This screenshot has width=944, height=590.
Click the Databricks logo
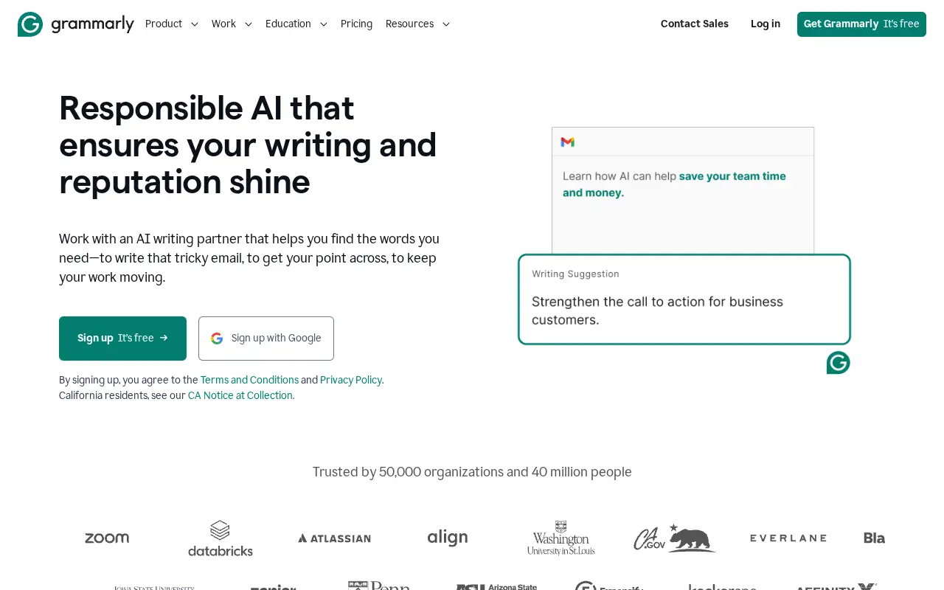point(221,538)
